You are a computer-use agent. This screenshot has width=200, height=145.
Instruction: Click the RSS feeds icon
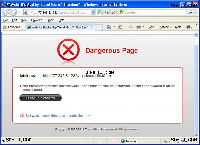[120, 27]
